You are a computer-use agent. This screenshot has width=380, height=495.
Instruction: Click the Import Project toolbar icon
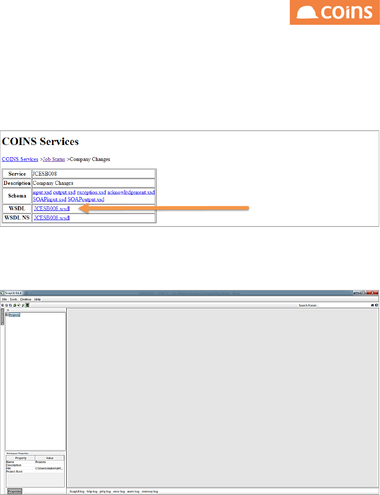tap(6, 305)
